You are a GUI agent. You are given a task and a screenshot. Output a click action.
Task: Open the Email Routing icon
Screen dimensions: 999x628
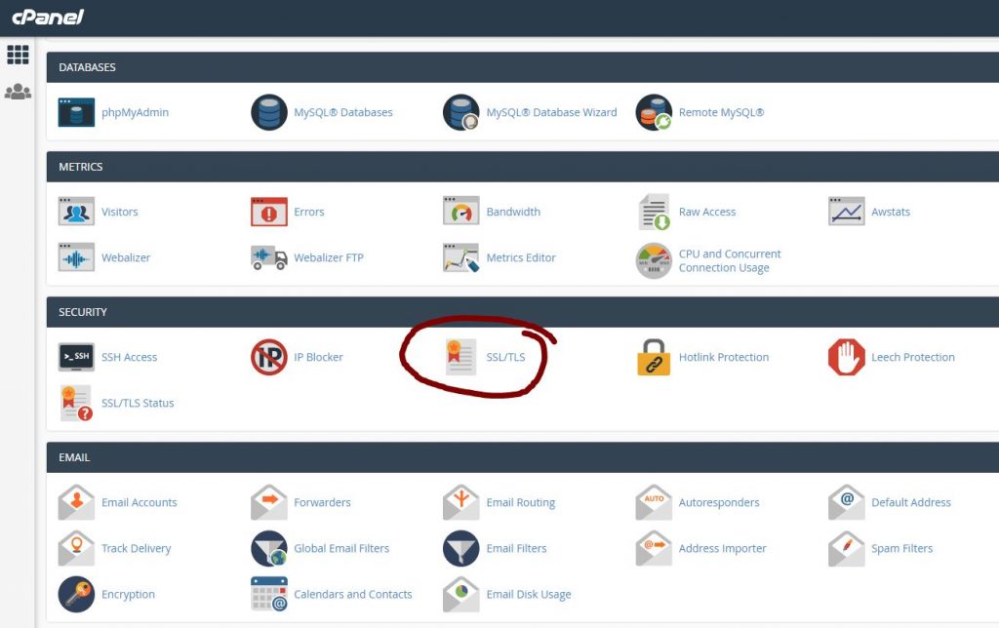(x=461, y=502)
